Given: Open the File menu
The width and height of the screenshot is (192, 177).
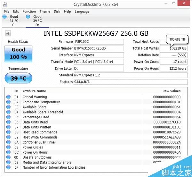Looking at the screenshot, I should coord(7,12).
